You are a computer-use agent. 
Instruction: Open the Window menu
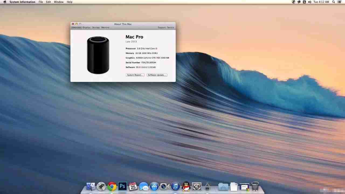point(59,2)
